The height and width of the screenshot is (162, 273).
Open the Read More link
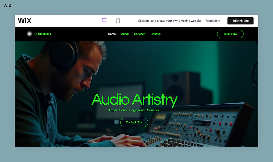(x=213, y=20)
